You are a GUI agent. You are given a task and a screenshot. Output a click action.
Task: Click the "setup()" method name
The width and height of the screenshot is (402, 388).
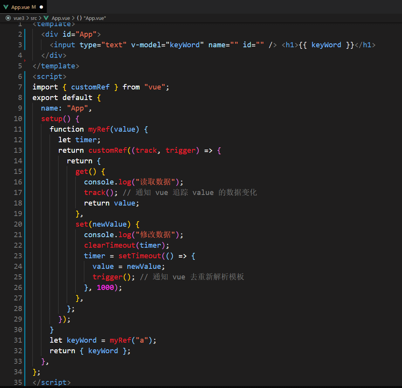56,119
